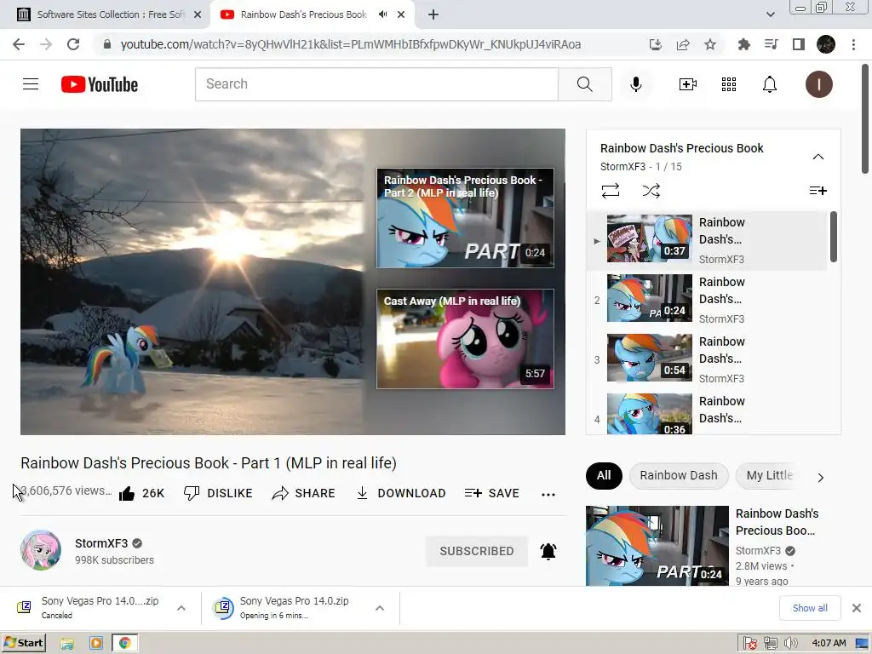Open the YouTube hamburger guide menu

(x=31, y=84)
